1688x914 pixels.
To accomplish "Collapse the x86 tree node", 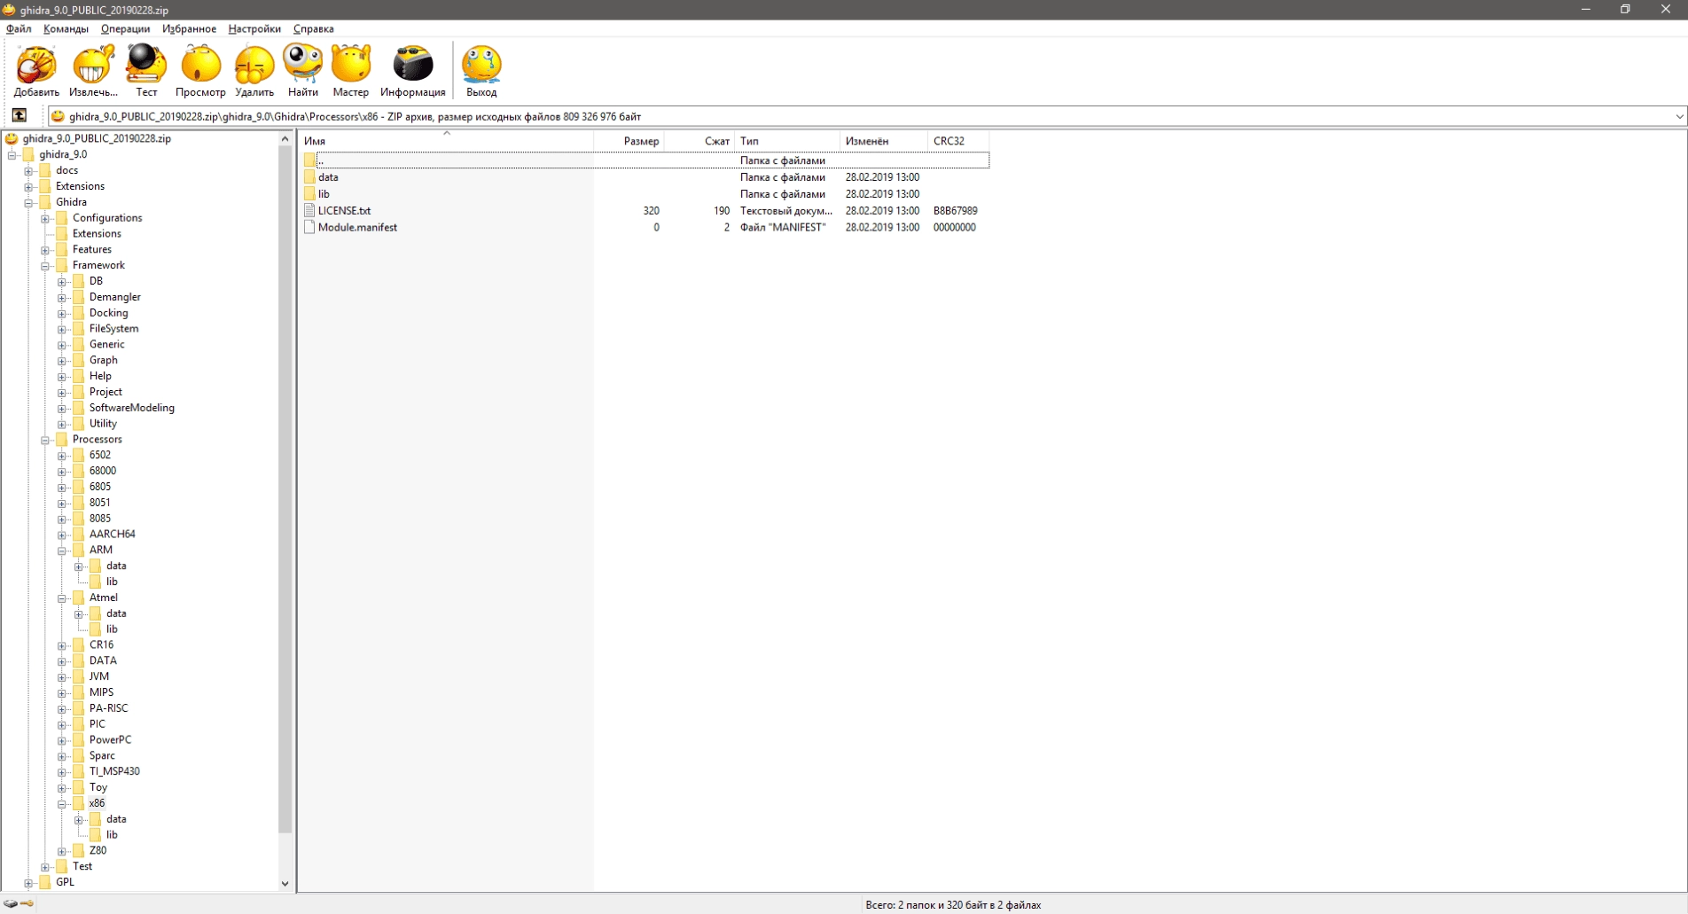I will [x=62, y=804].
